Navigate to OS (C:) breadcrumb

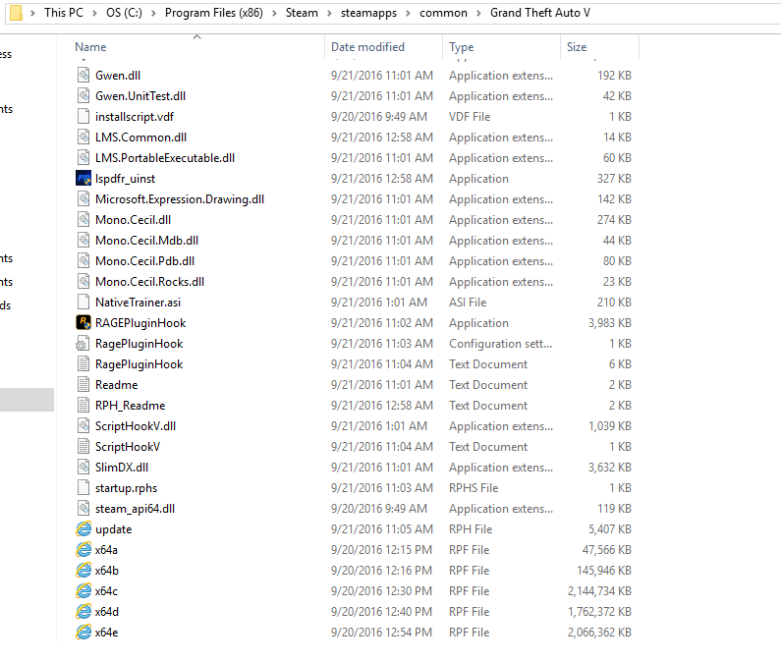point(124,13)
